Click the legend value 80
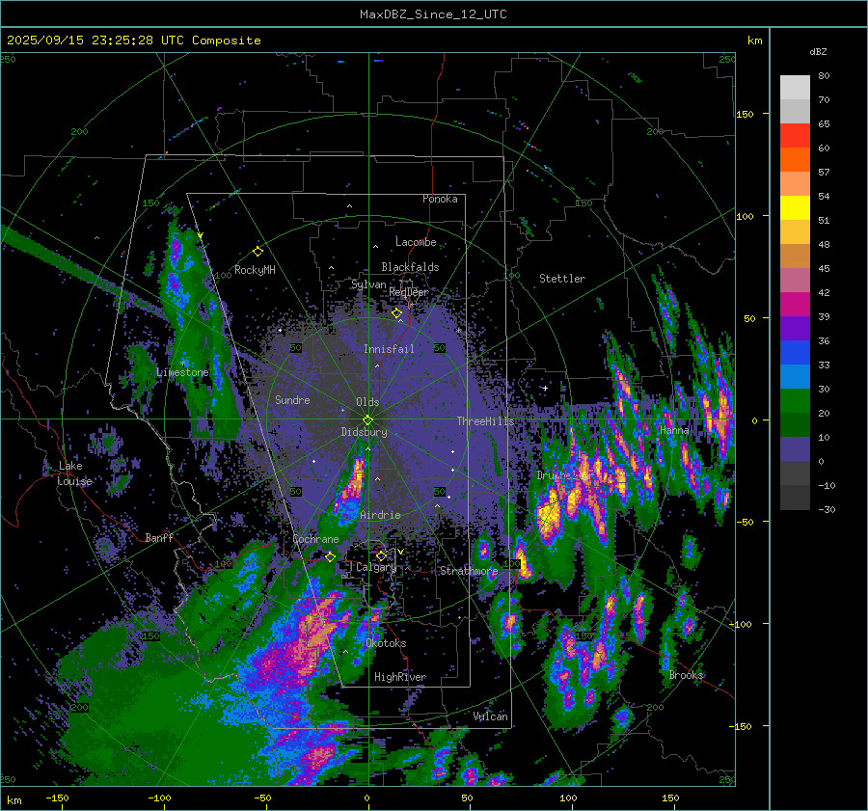 coord(824,76)
